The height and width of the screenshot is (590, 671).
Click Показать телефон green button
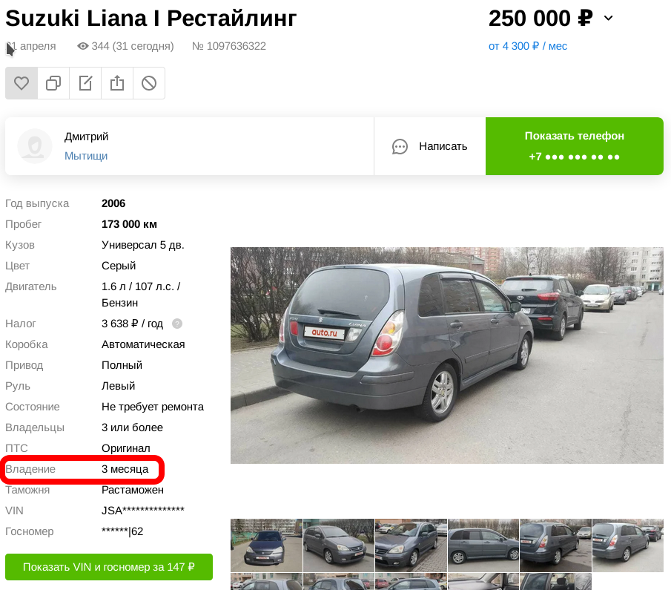[575, 146]
